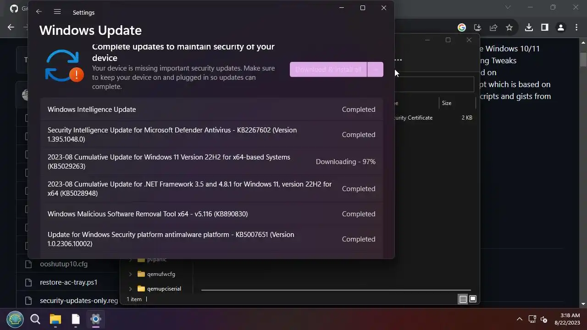Click the browser page vertical scrollbar thumb

click(583, 60)
